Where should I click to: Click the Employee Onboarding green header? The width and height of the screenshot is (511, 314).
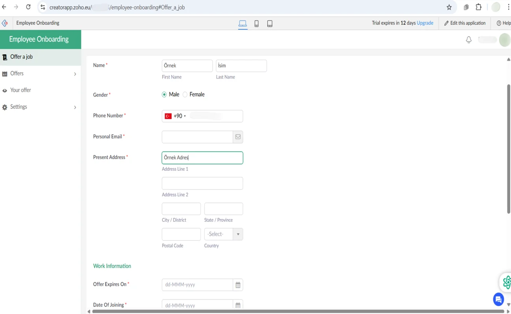[x=40, y=39]
